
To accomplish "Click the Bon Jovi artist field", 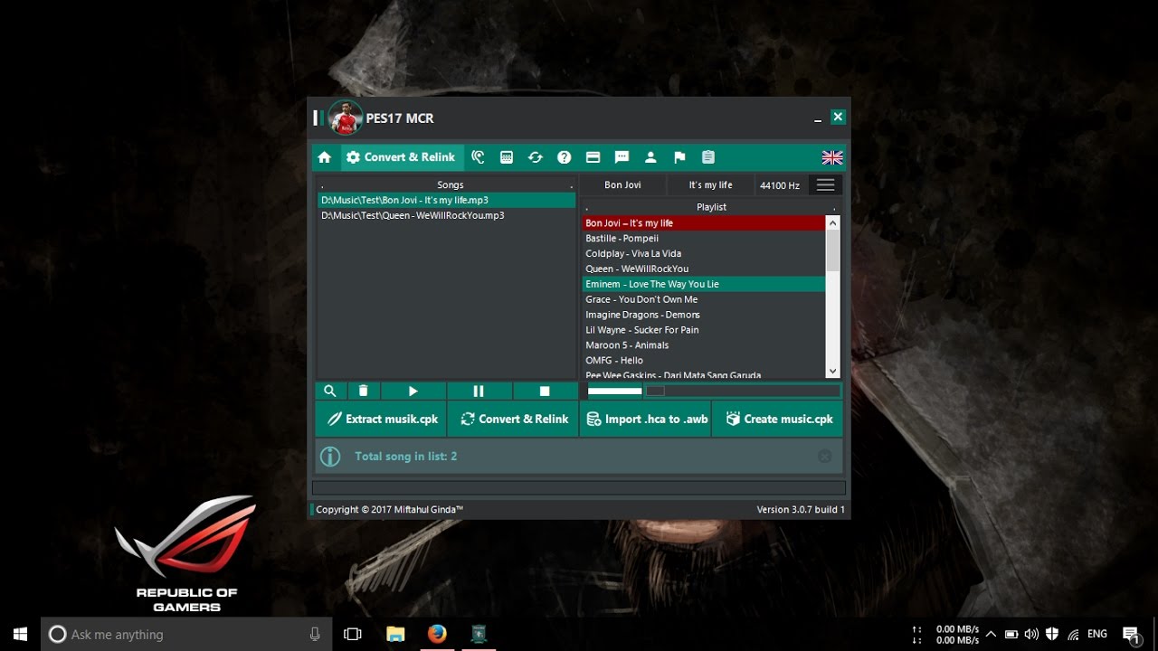I will [x=622, y=184].
